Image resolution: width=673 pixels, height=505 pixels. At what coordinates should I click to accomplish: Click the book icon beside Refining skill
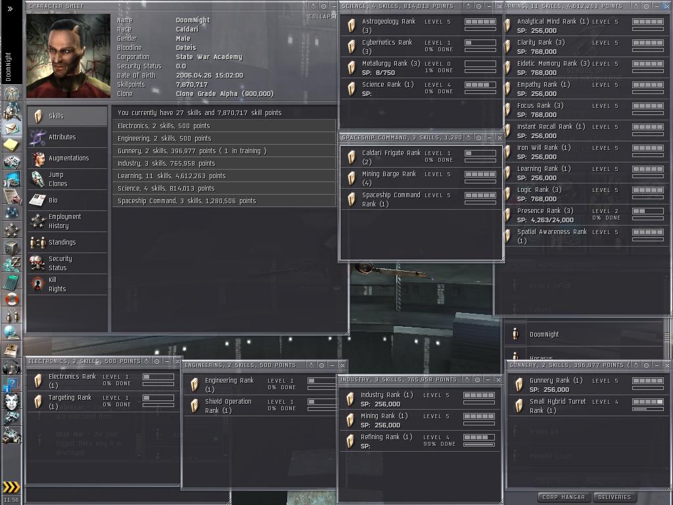tap(350, 441)
